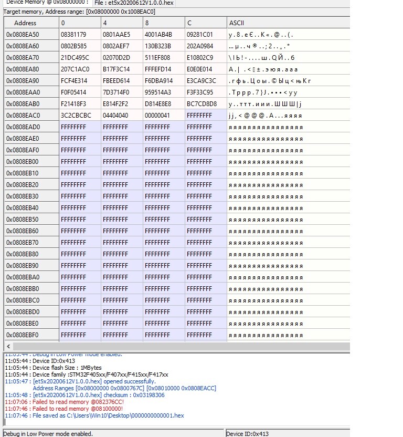The width and height of the screenshot is (403, 437).
Task: Click the horizontal scrollbar track under the memory table
Action: [182, 347]
